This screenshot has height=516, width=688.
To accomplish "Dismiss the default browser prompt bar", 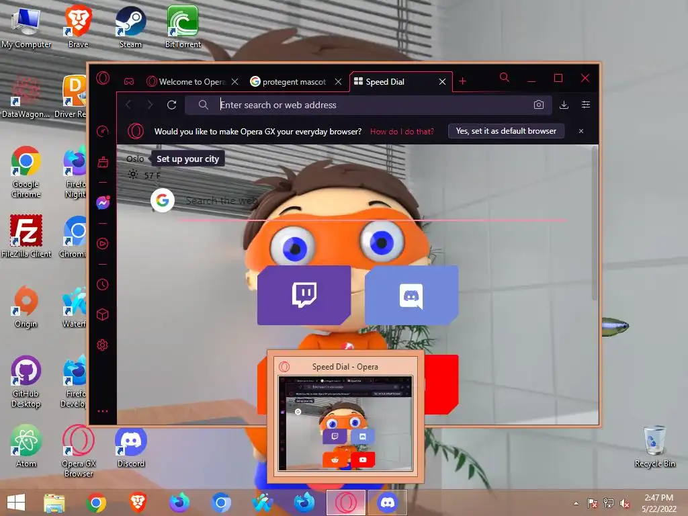I will [581, 131].
